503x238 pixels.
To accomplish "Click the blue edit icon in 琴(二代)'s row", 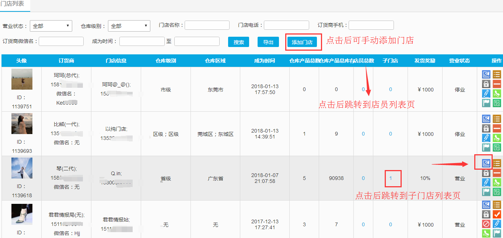I will click(486, 163).
